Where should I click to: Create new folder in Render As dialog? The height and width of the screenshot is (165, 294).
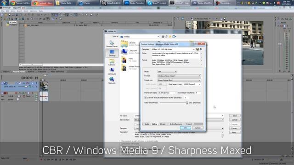click(170, 37)
